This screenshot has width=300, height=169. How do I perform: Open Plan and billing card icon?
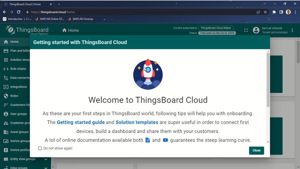point(6,51)
